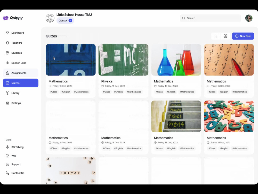Select the Quizes sidebar item
The width and height of the screenshot is (258, 194).
[x=21, y=83]
